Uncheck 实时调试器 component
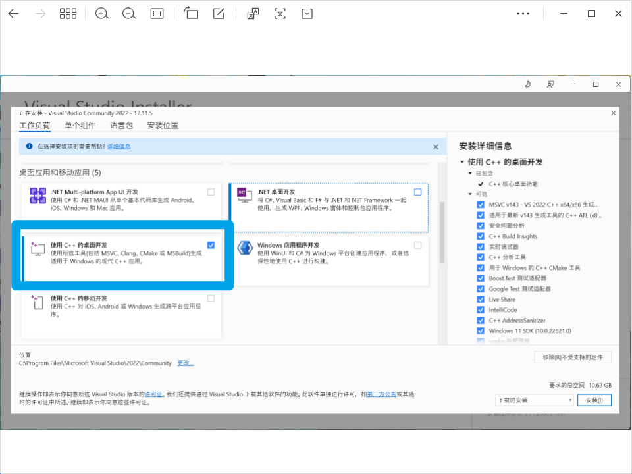The image size is (632, 474). [481, 247]
